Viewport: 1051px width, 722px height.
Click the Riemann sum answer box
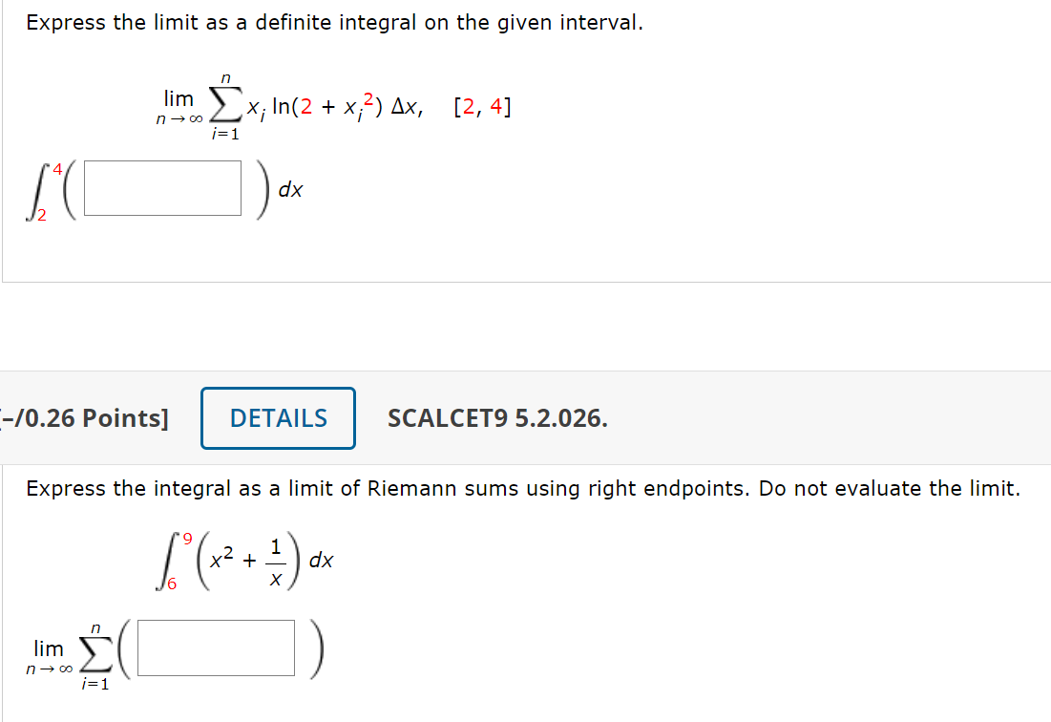tap(215, 648)
